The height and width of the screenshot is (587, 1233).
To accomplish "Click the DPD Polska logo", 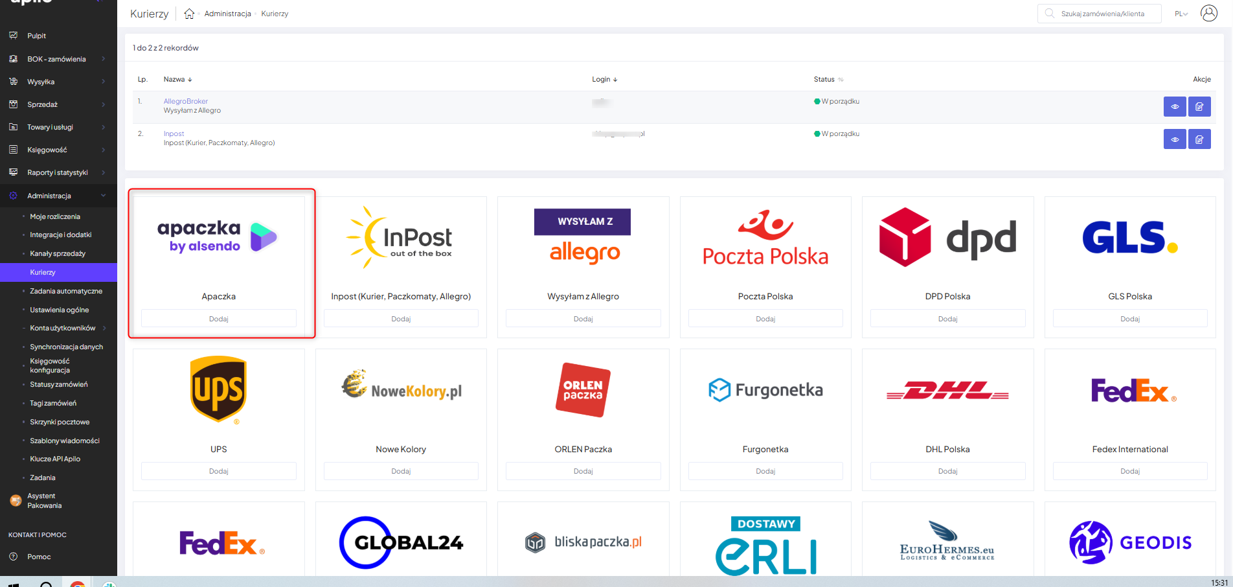I will (947, 238).
